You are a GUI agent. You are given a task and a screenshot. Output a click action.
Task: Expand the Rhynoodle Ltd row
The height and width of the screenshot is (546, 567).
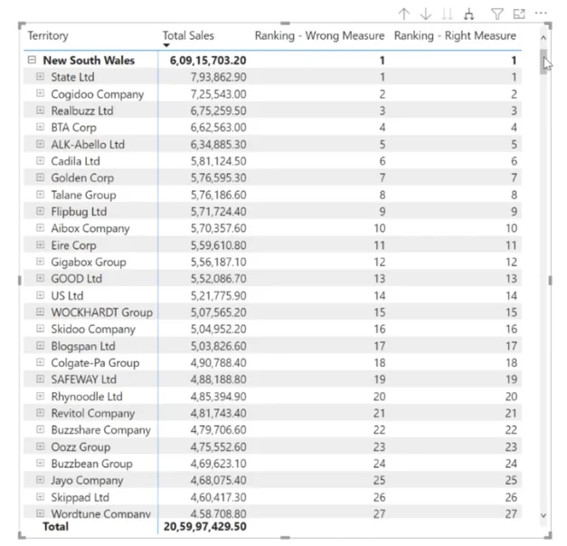click(40, 396)
